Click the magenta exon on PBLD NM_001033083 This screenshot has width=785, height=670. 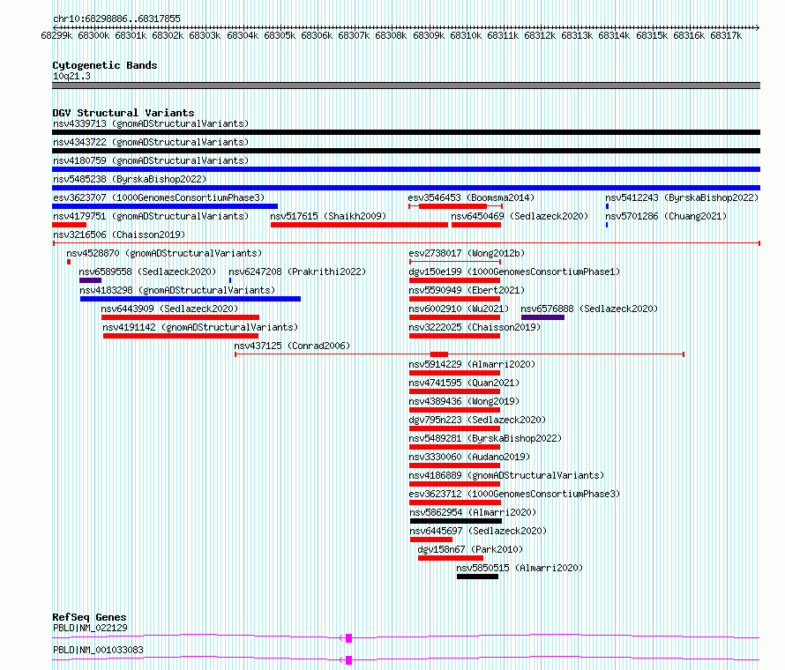[349, 660]
